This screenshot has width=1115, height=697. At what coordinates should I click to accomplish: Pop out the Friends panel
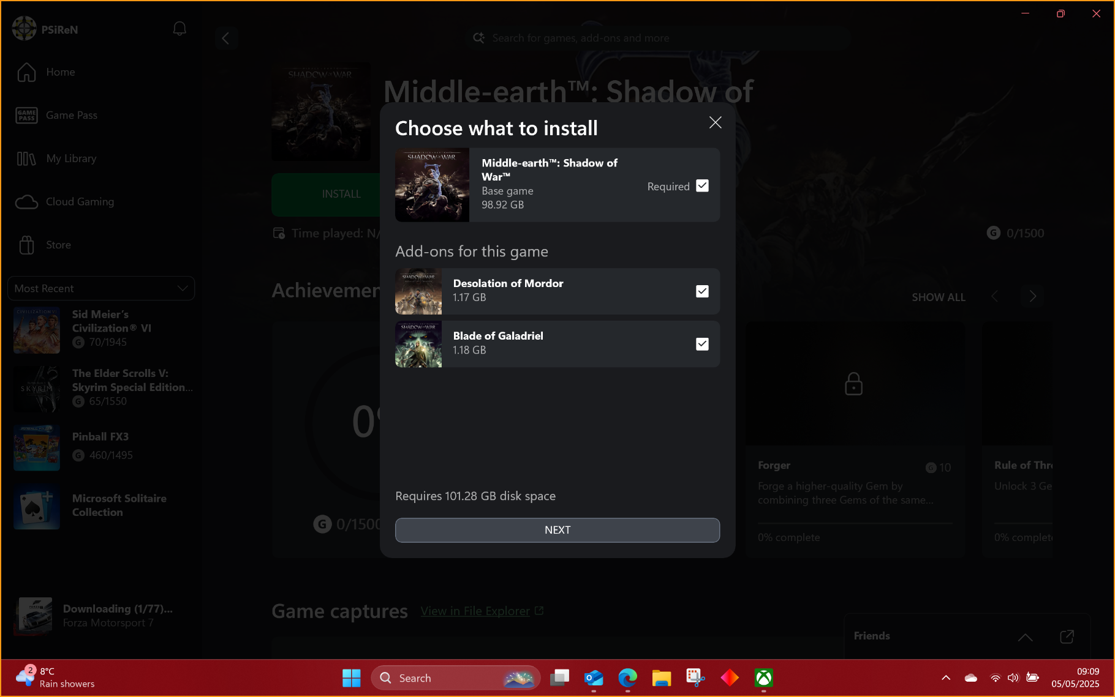[x=1067, y=636]
